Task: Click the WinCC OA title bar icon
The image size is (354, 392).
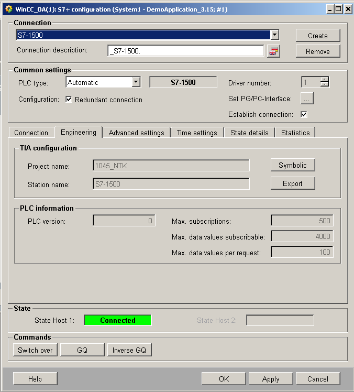Action: click(9, 9)
